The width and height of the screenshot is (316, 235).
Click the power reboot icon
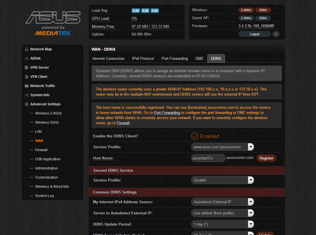[x=276, y=34]
